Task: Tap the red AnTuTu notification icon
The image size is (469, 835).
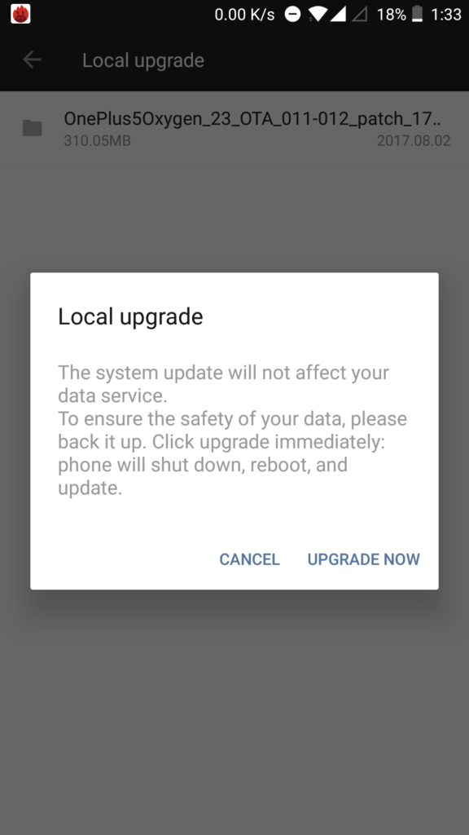Action: click(x=20, y=14)
